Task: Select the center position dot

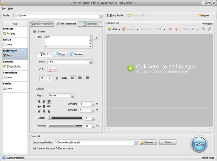Action: pos(44,106)
